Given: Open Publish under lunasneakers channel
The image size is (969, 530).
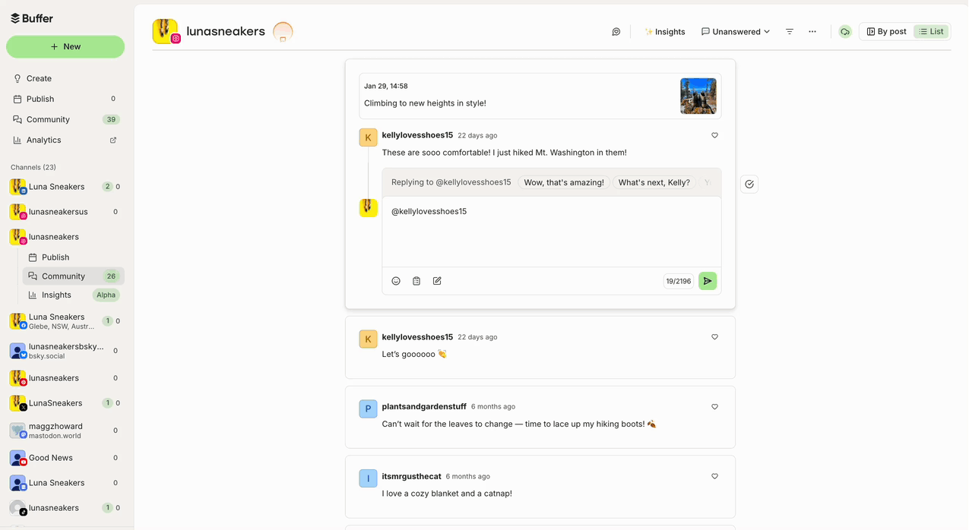Looking at the screenshot, I should click(73, 257).
